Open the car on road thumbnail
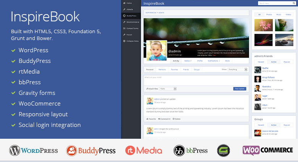Viewport: 298px width, 162px height. coord(284,40)
